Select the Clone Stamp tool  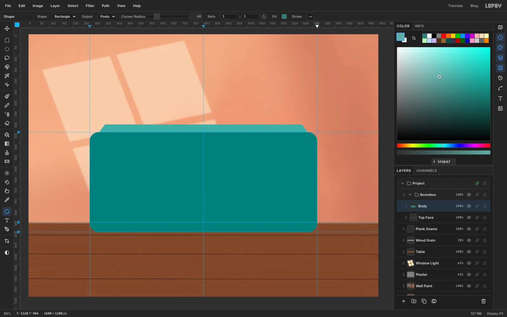[x=7, y=152]
